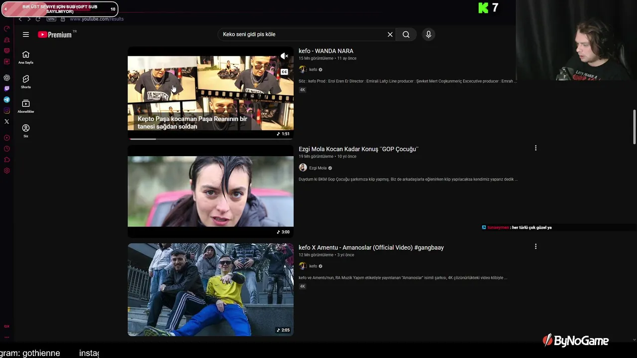Open ChatGPT from the browser sidebar
The image size is (637, 358).
(x=7, y=78)
